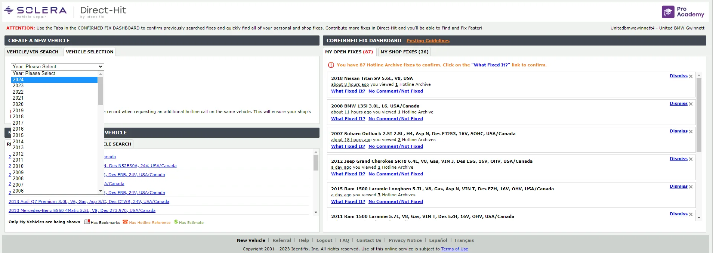
Task: Remove 2007 Subaru Outback entry via X icon
Action: pyautogui.click(x=691, y=132)
